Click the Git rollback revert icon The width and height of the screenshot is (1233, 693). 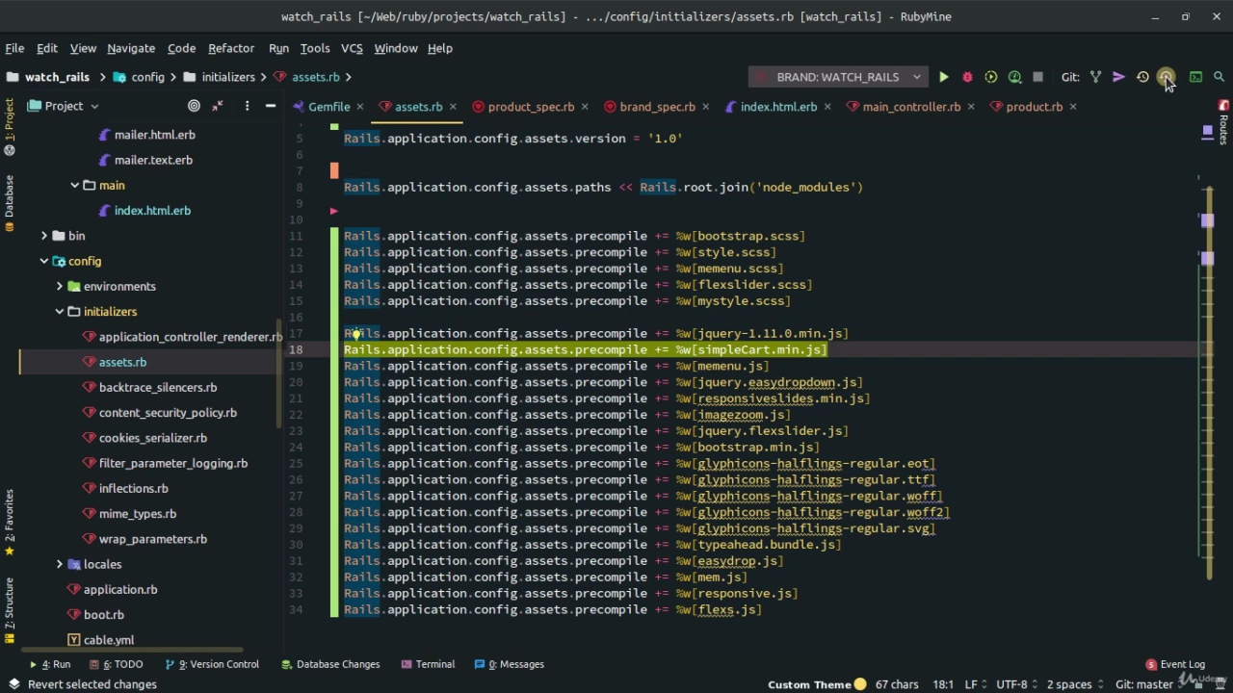(1166, 77)
